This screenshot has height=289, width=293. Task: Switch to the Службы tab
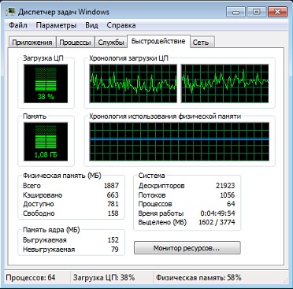click(111, 43)
